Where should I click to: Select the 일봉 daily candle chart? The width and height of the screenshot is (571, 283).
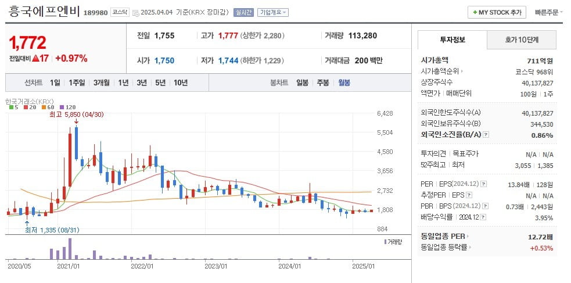pos(301,83)
